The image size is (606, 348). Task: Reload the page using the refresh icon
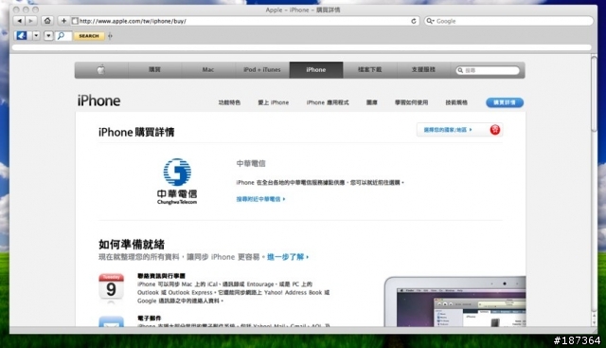(414, 21)
